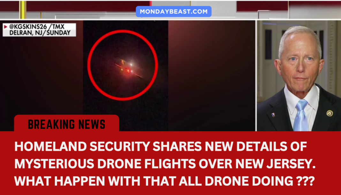341x195 pixels.
Task: Click the three question marks ending the headline
Action: [304, 181]
